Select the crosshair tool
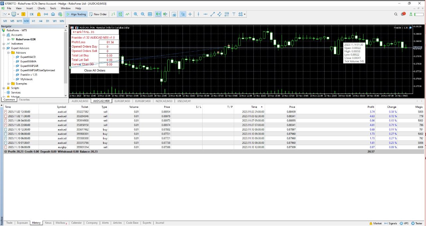Screen dimensions: 426x226 tap(190, 14)
